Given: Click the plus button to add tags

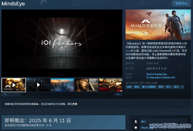Looking at the screenshot, I should click(182, 87).
